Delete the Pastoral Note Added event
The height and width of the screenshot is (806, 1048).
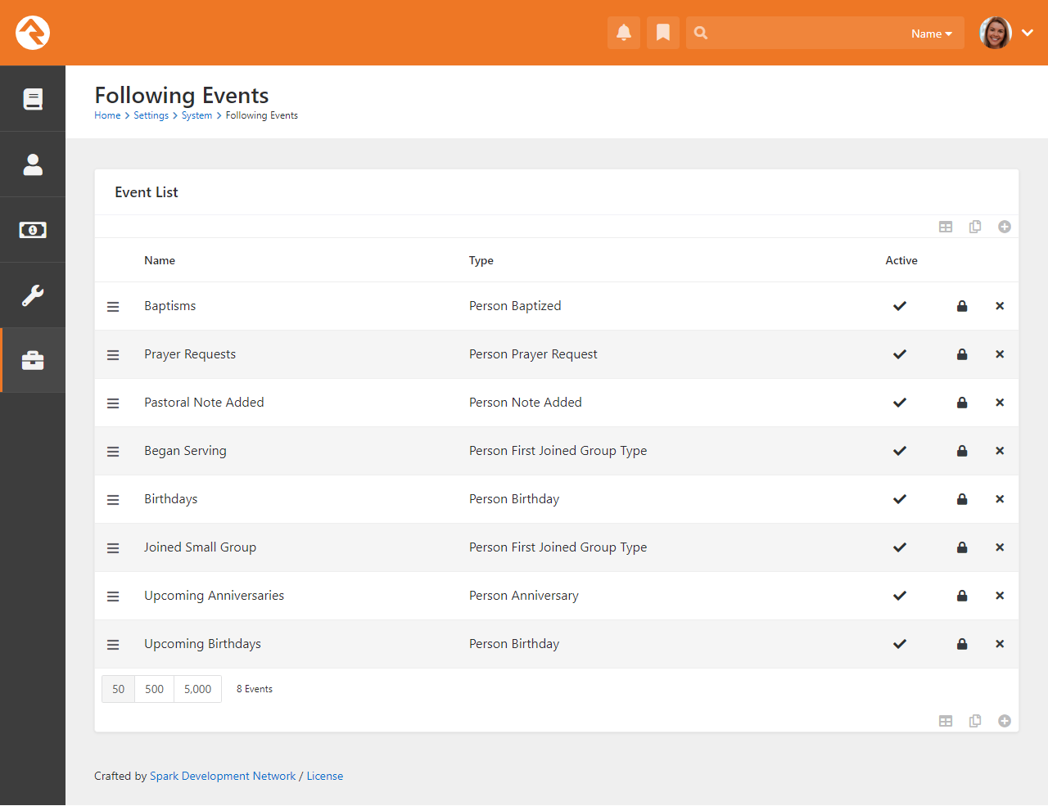click(1000, 403)
